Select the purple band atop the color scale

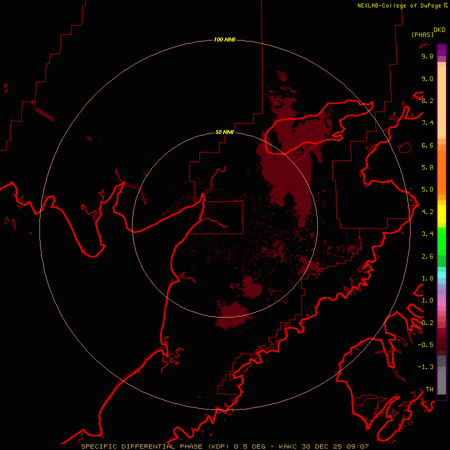pos(441,50)
